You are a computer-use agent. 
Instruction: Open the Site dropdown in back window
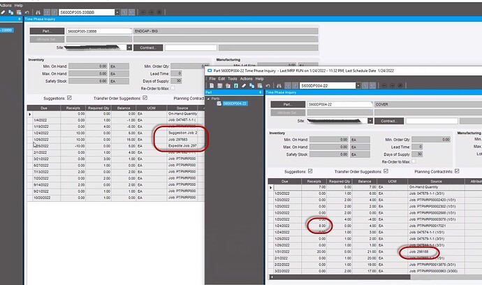[x=129, y=47]
